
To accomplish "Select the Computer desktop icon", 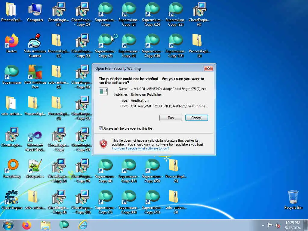I will click(x=35, y=12).
